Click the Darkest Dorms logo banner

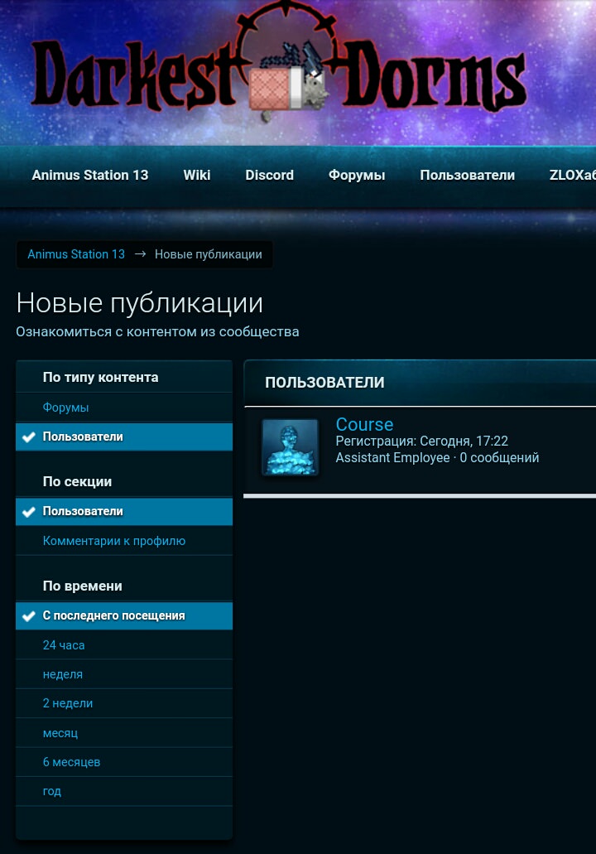tap(279, 61)
